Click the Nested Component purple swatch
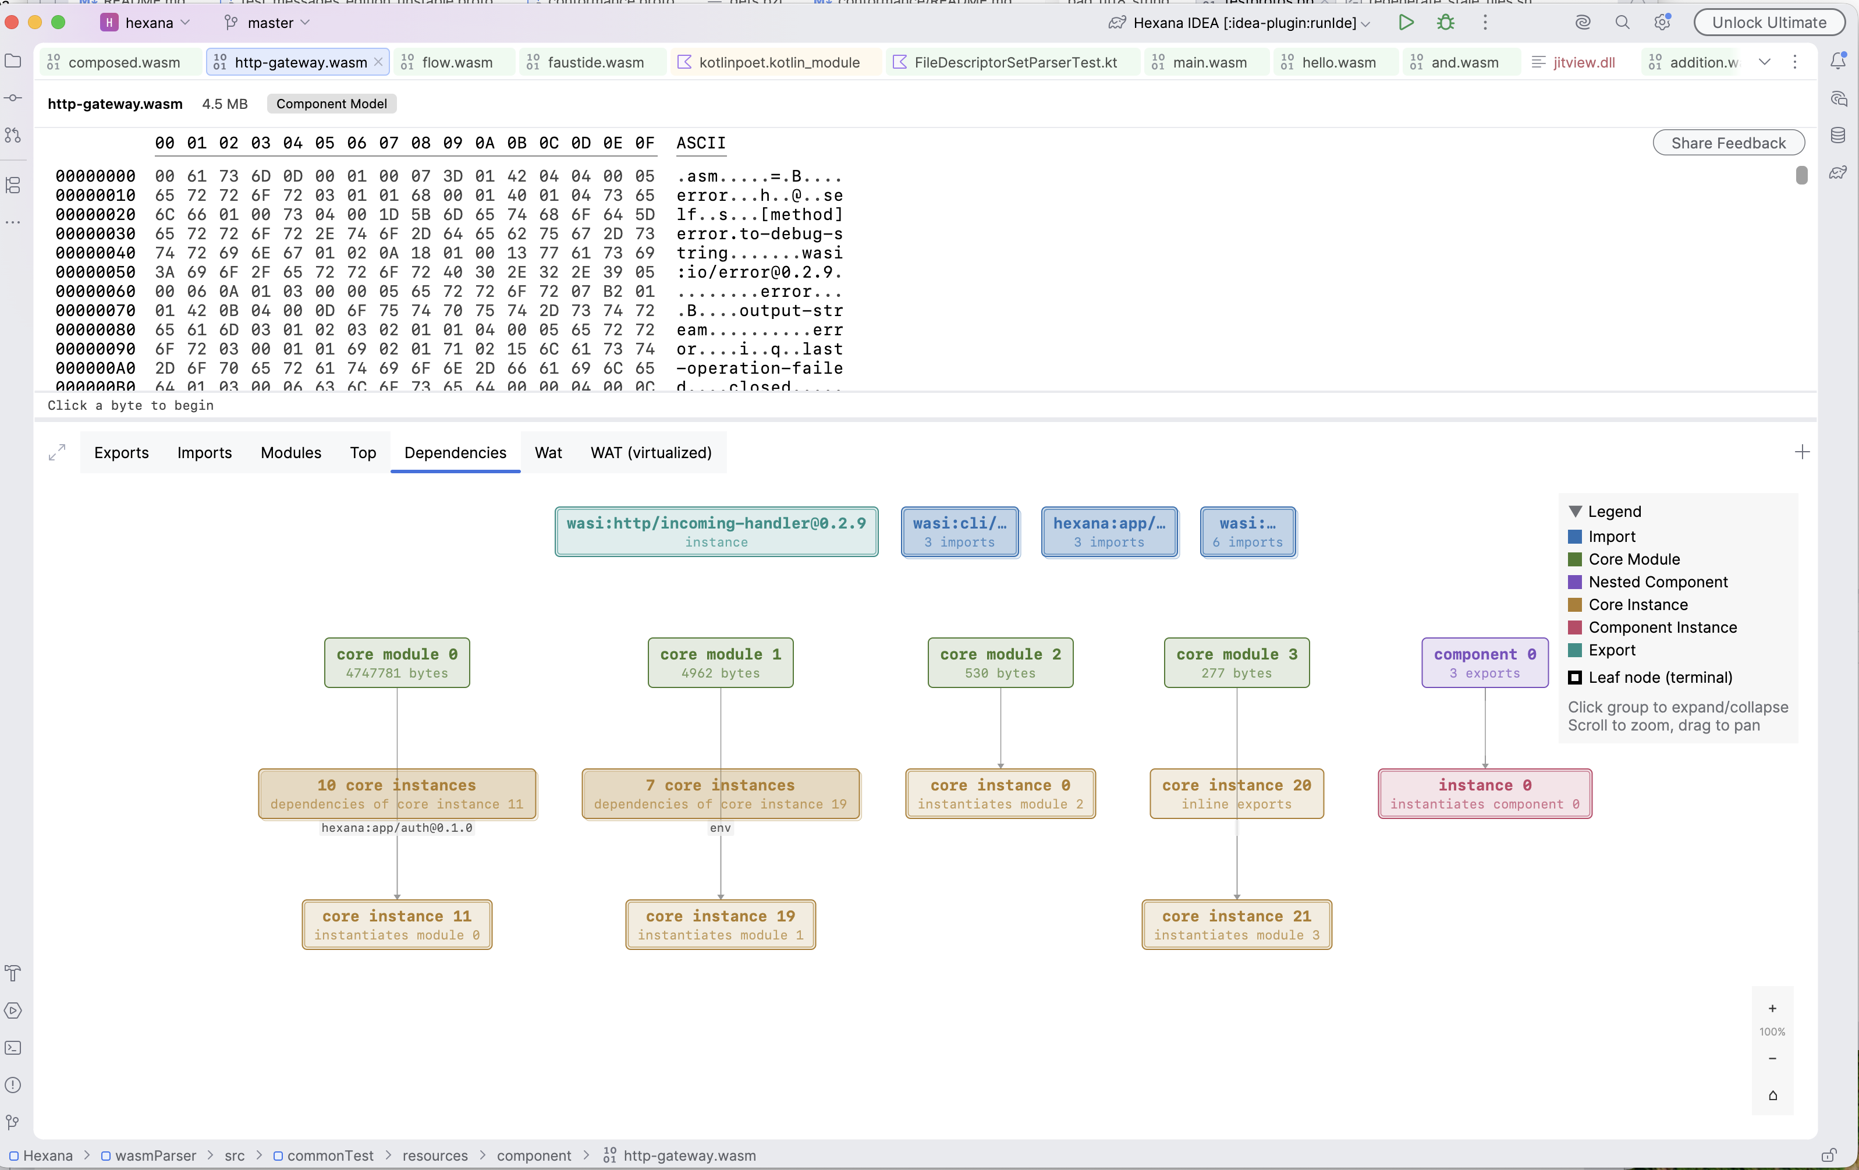Image resolution: width=1859 pixels, height=1170 pixels. [1575, 582]
